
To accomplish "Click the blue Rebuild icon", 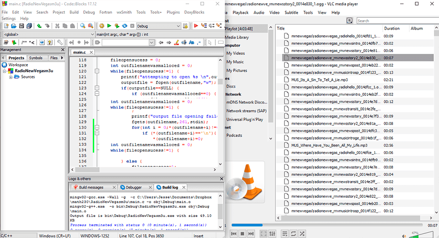I will coord(124,26).
